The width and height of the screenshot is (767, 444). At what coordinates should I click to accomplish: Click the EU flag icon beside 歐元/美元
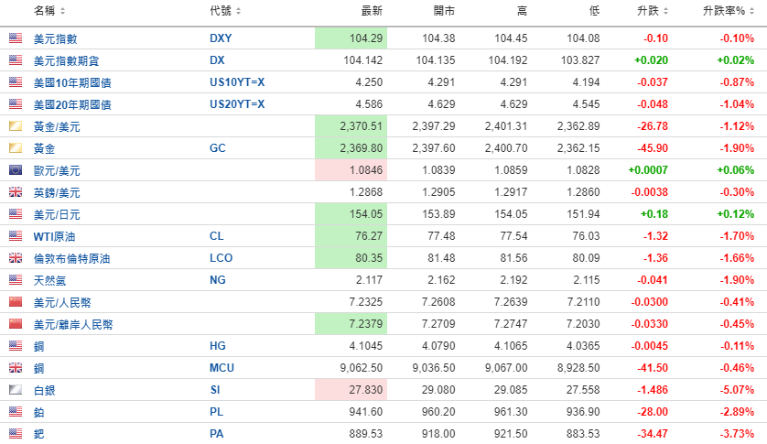(16, 170)
